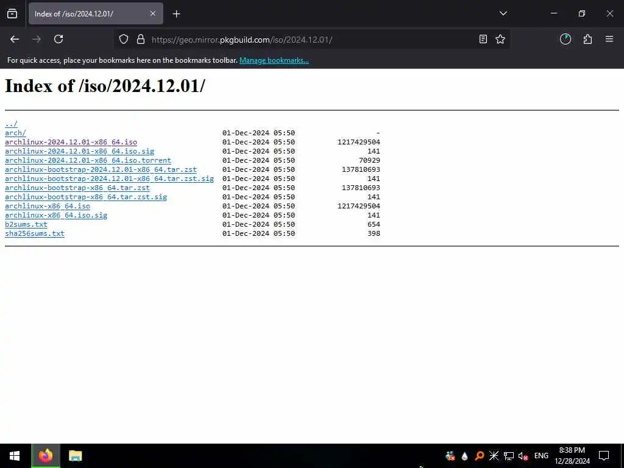624x468 pixels.
Task: Restore down the Firefox window
Action: [x=582, y=13]
